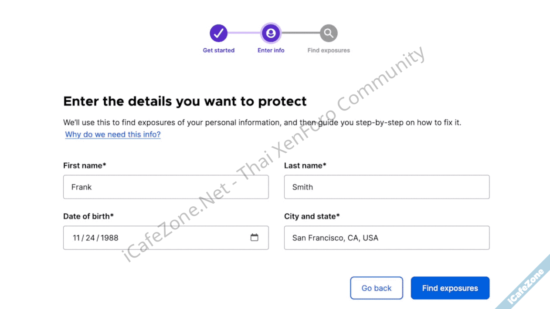Select the "Find exposures" step label

point(329,50)
